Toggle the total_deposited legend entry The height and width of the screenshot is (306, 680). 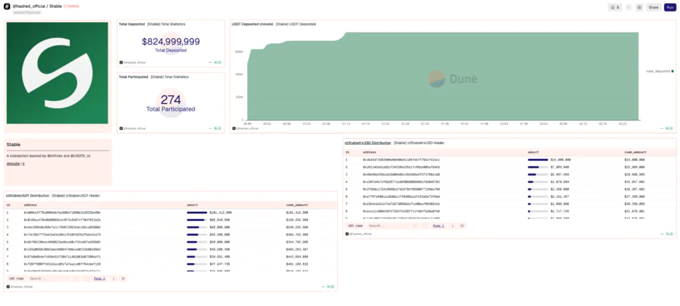click(x=659, y=70)
